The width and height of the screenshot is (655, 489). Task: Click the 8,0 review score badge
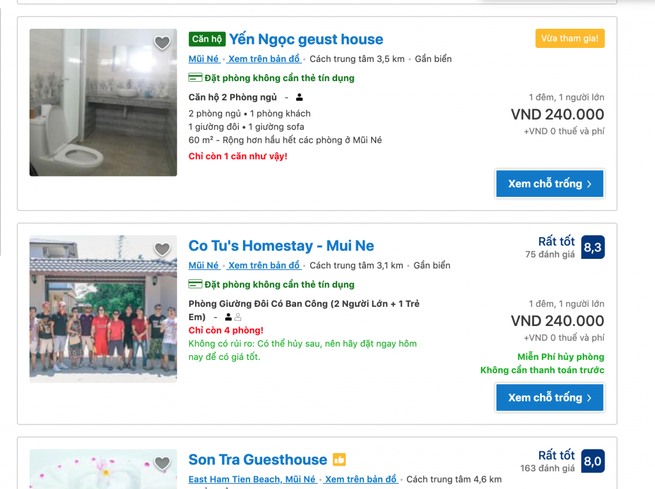[593, 461]
